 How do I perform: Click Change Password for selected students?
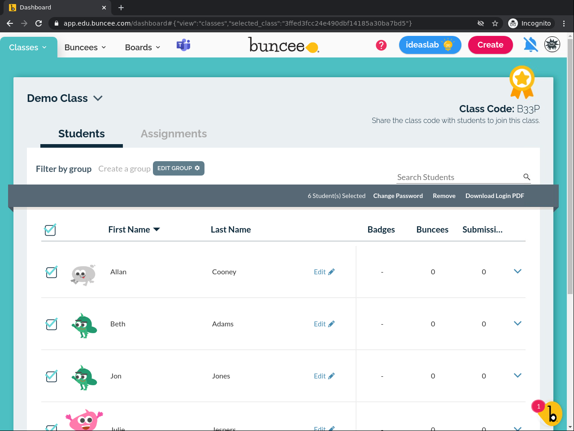[x=398, y=196]
